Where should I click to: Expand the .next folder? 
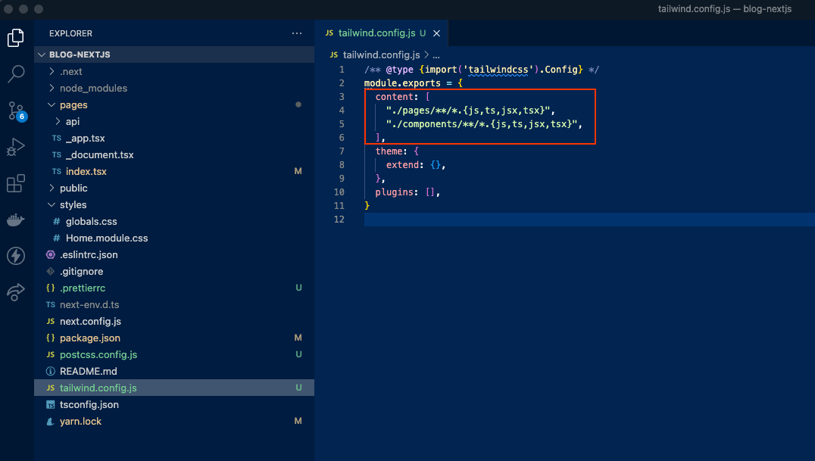click(x=70, y=72)
